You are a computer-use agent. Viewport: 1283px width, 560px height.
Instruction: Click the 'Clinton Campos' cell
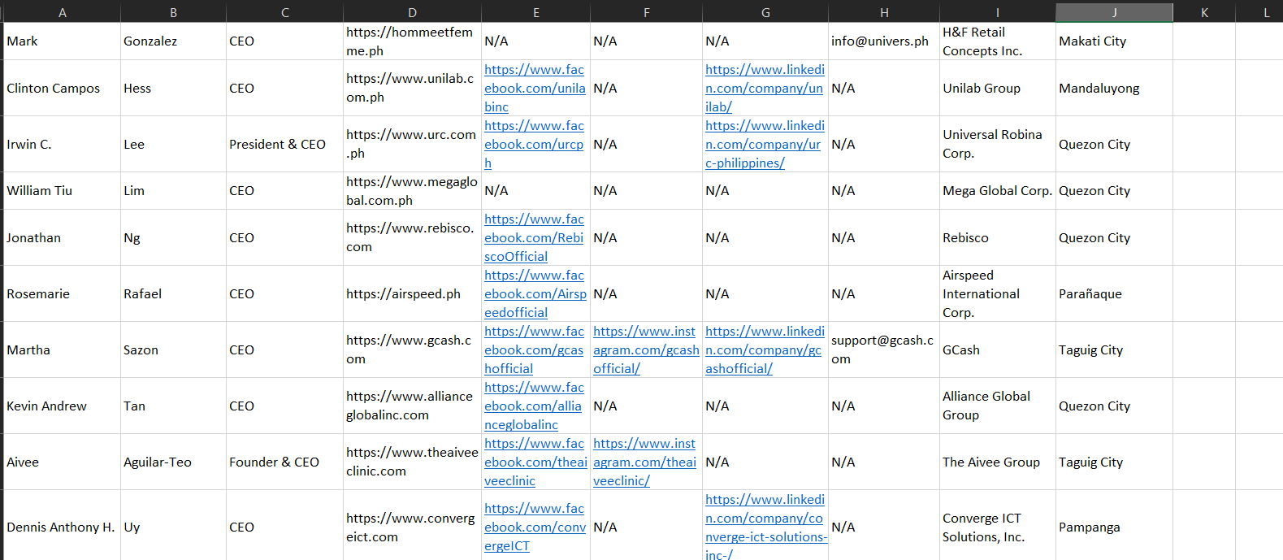(63, 88)
